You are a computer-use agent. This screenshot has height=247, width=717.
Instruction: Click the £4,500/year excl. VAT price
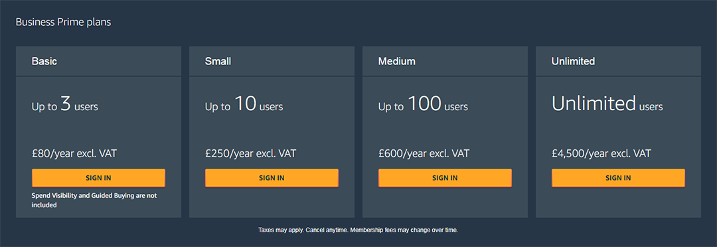[601, 153]
